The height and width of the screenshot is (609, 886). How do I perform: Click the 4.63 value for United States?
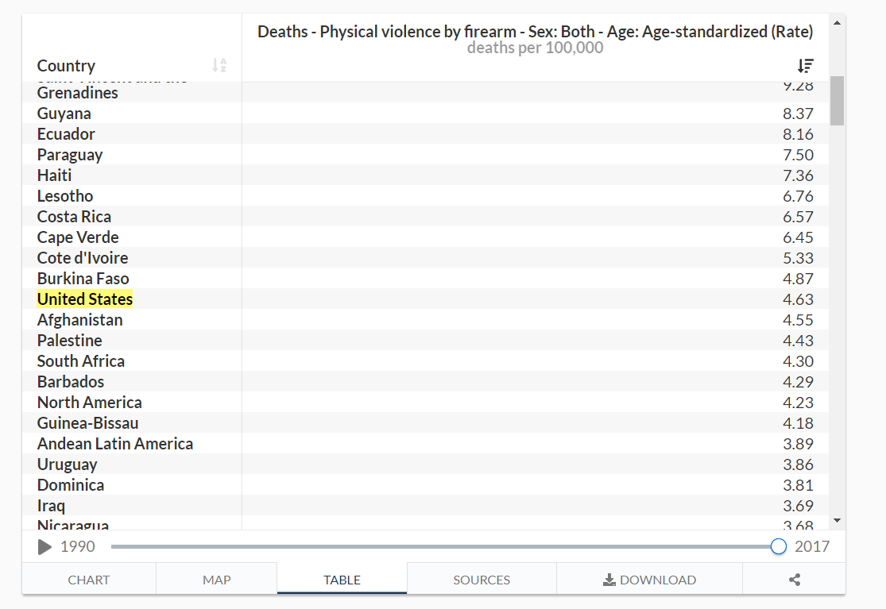pos(798,299)
